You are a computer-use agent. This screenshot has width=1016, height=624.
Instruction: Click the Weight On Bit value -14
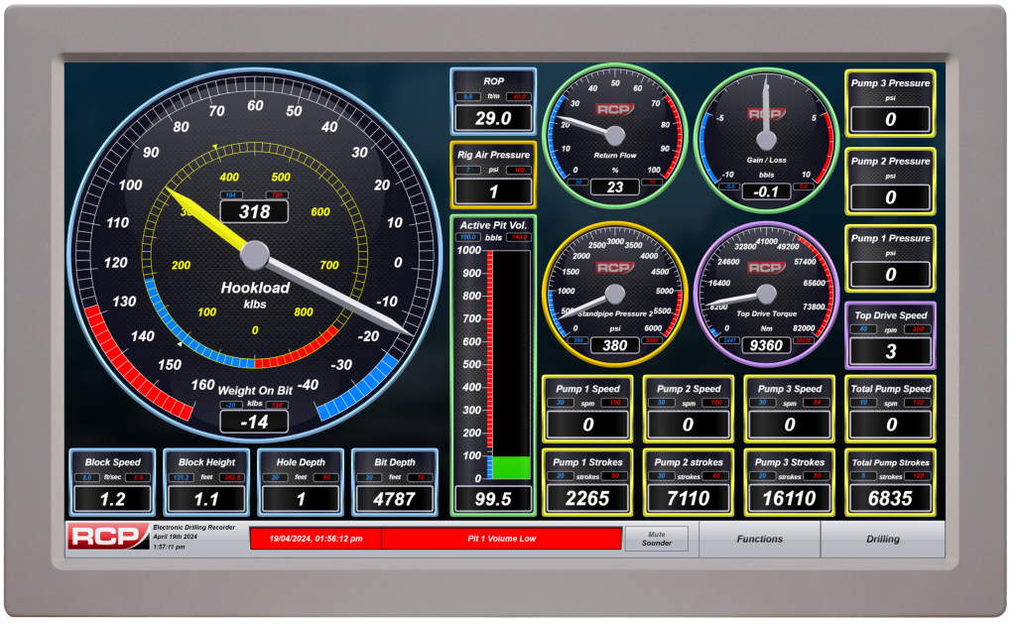point(254,422)
